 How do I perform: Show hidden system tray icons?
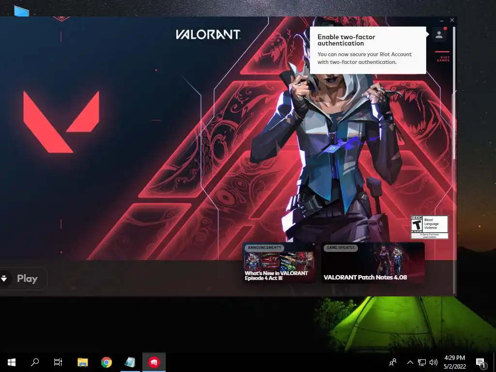tap(410, 362)
